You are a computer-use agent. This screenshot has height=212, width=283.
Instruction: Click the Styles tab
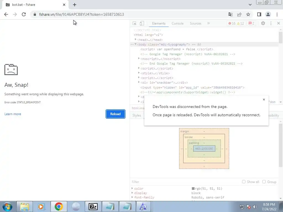(x=137, y=115)
